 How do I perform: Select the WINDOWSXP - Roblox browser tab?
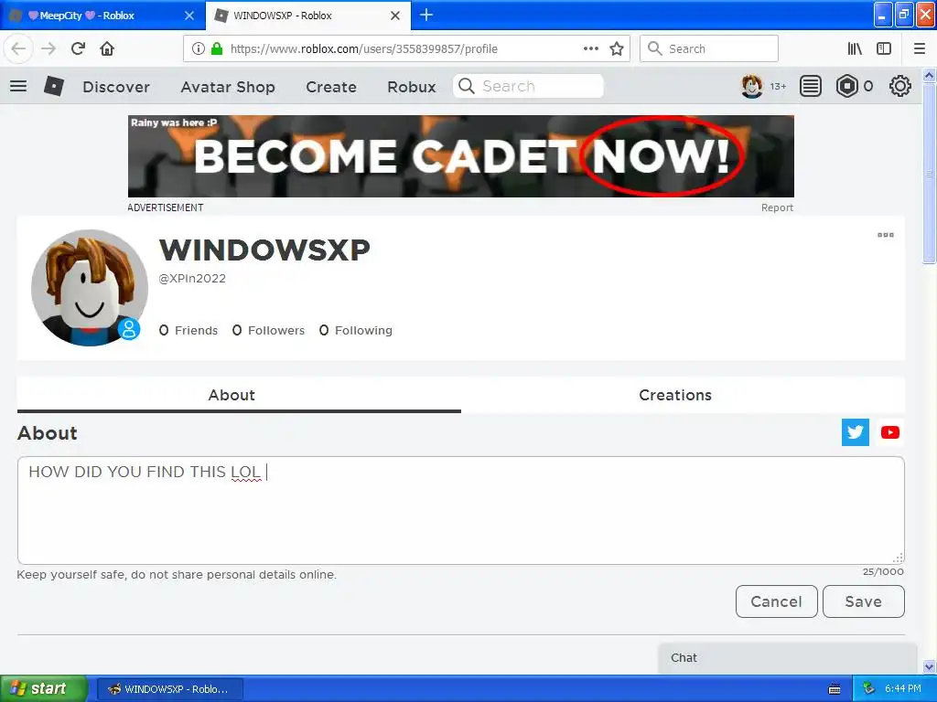tap(307, 16)
